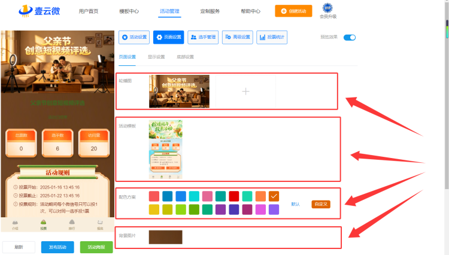Click the 访问量 stat card in preview
449x255 pixels.
(94, 143)
